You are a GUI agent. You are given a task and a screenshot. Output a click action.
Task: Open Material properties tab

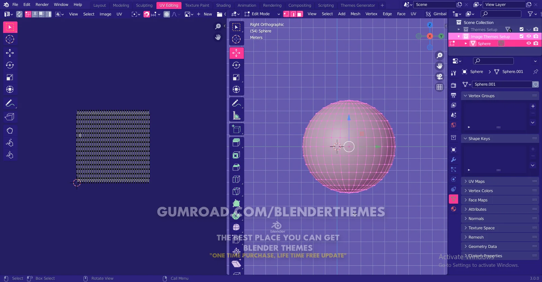(454, 209)
